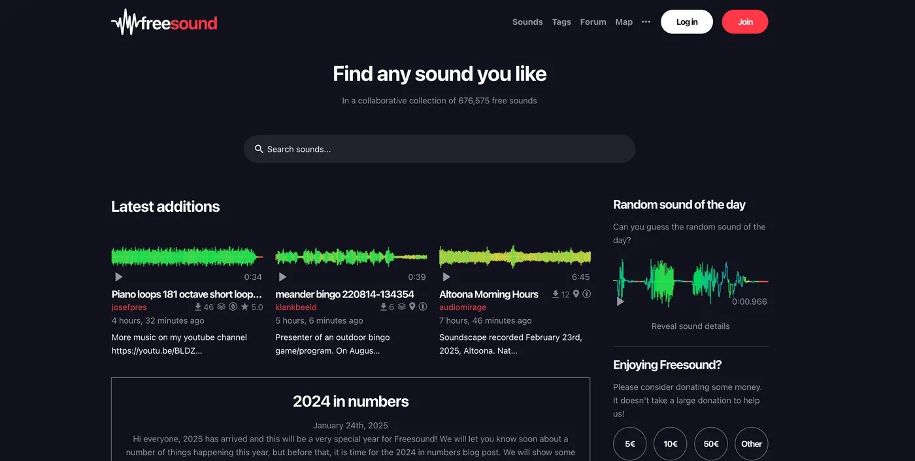The width and height of the screenshot is (915, 461).
Task: Open Piano loops 181 octave short loop title
Action: pyautogui.click(x=187, y=294)
